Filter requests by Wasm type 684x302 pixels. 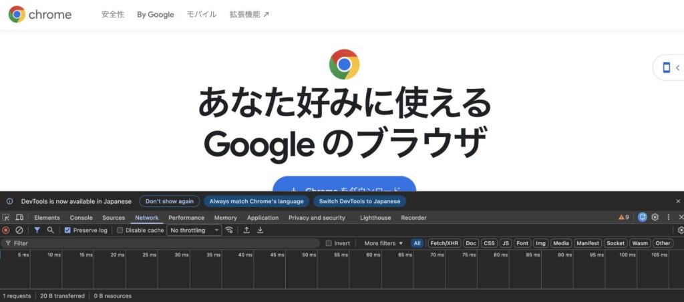coord(640,243)
